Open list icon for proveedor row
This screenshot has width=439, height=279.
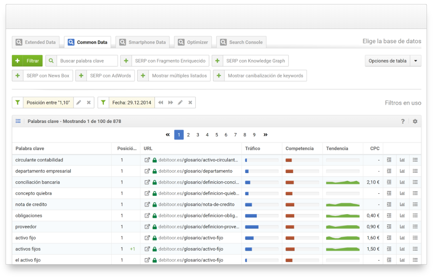(415, 227)
